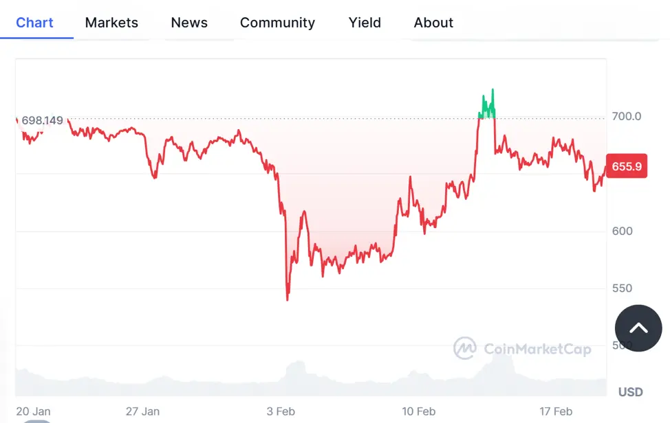This screenshot has height=423, width=670.
Task: Switch to the Markets tab
Action: (x=111, y=23)
